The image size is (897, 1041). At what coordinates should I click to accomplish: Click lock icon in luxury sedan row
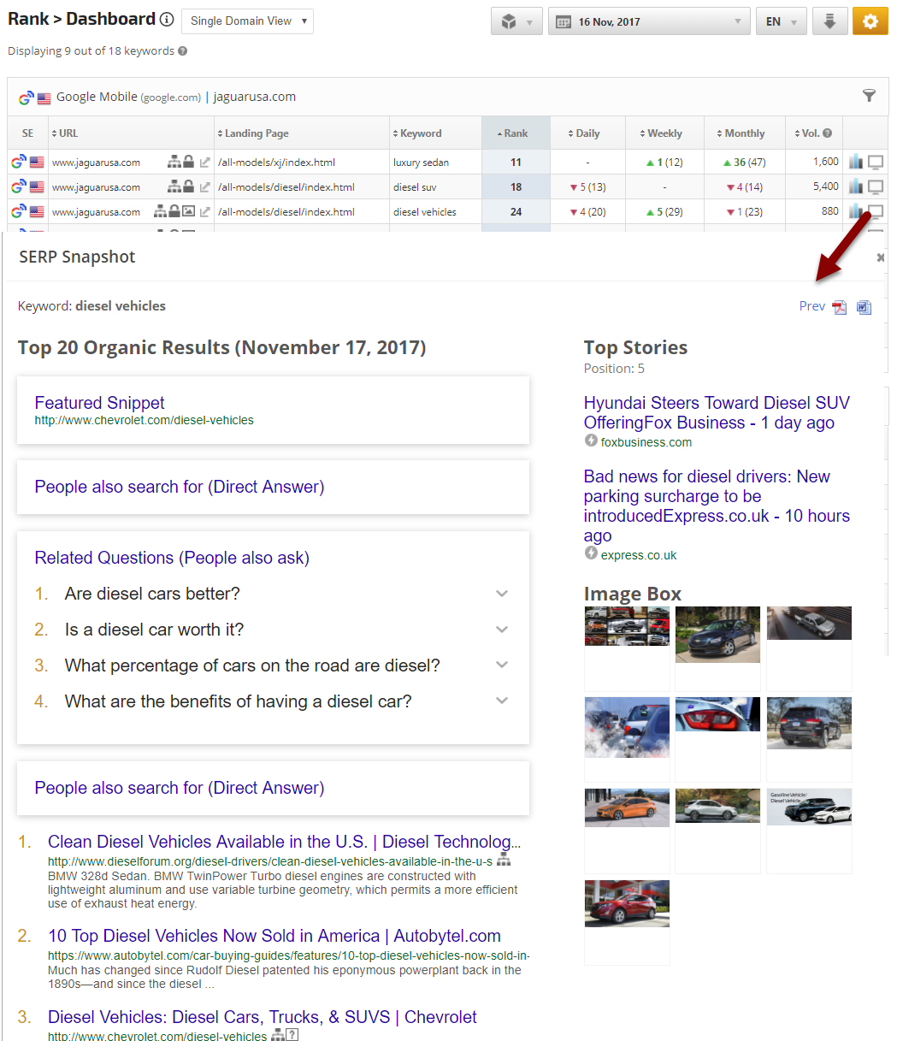pos(188,162)
